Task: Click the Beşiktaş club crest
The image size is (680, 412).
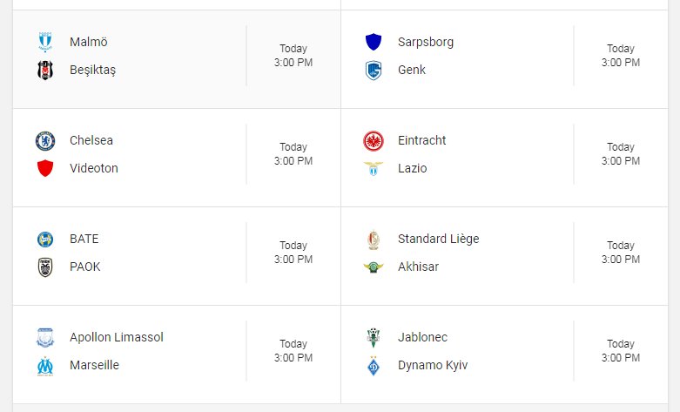Action: click(x=45, y=70)
